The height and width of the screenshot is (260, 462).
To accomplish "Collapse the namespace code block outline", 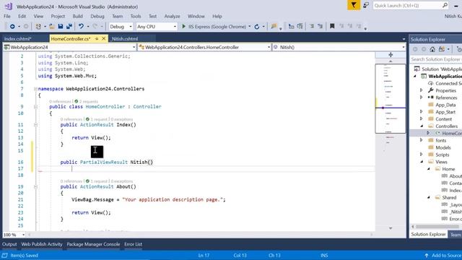I will (x=35, y=89).
